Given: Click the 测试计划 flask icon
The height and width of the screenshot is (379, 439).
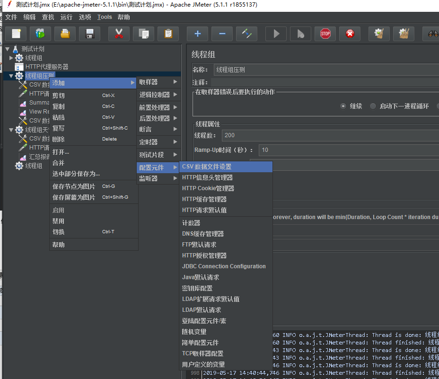Looking at the screenshot, I should point(16,49).
